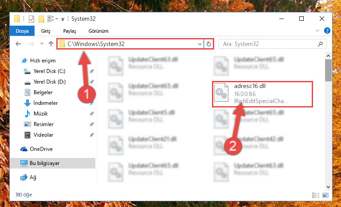
Task: Open Customize Quick Access Toolbar dropdown
Action: [x=63, y=19]
